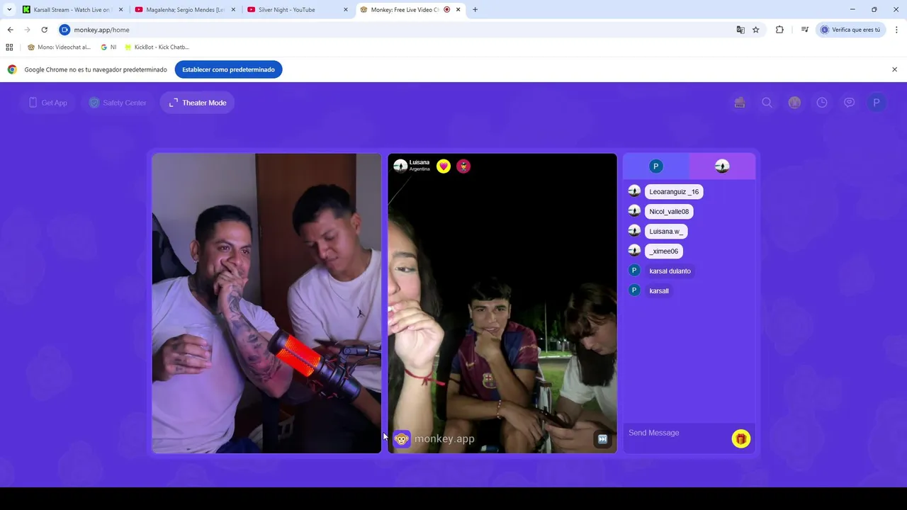This screenshot has width=907, height=510.
Task: Click the local webcam video
Action: click(266, 303)
